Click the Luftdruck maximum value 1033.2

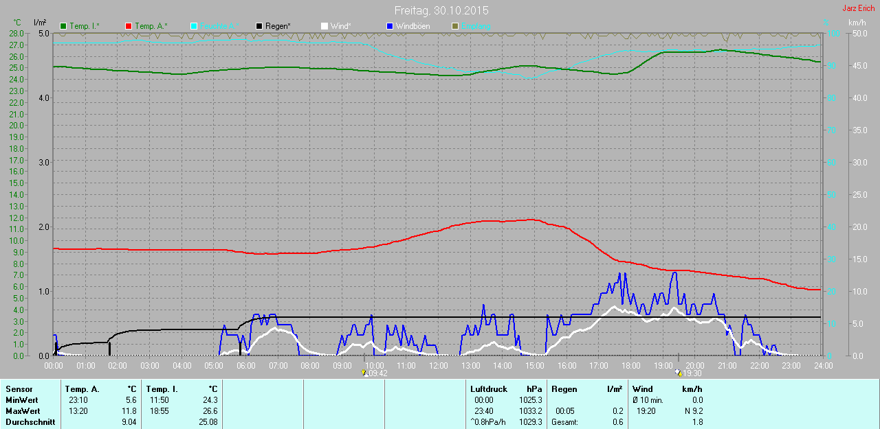tap(530, 411)
